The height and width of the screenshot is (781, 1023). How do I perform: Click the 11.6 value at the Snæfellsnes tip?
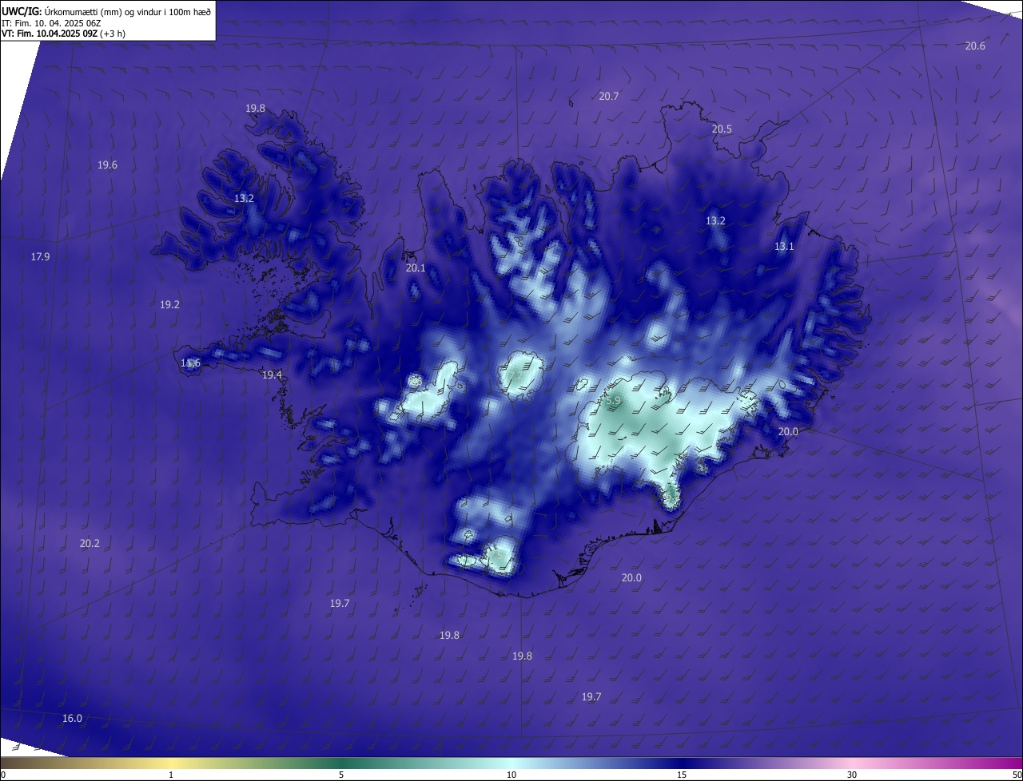click(190, 363)
